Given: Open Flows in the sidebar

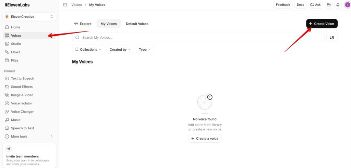Looking at the screenshot, I should [x=29, y=52].
